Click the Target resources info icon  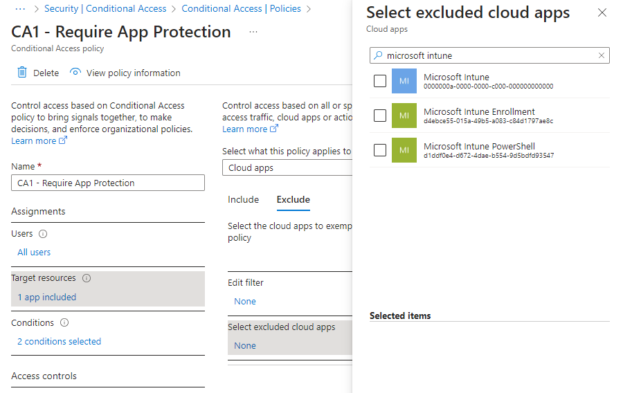(87, 278)
